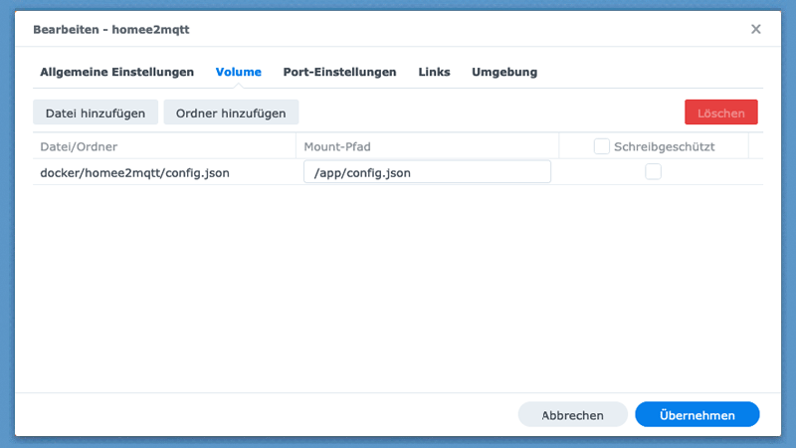
Task: Apply changes with the Übernehmen button
Action: pos(696,414)
